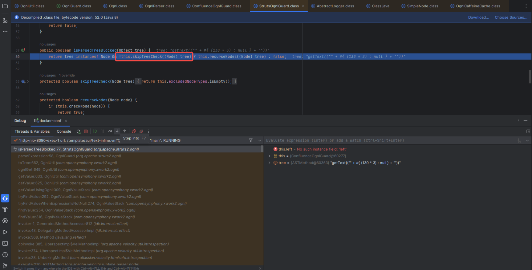Screen dimensions: 532x270
Task: Toggle debugger layout settings icon
Action: click(528, 131)
